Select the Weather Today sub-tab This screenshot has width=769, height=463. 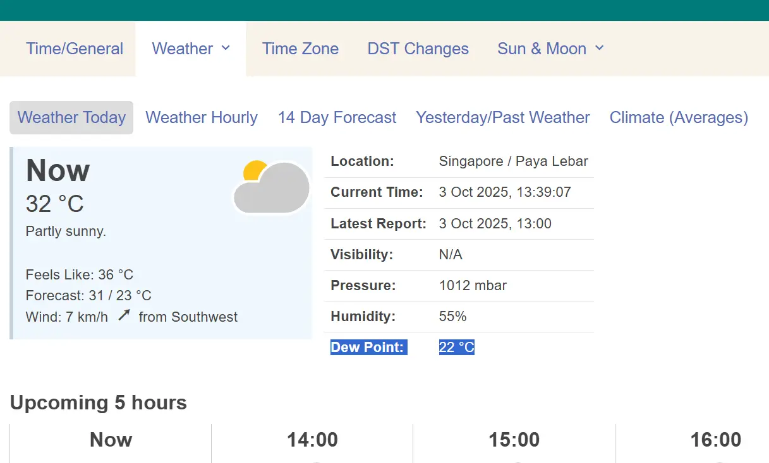tap(71, 117)
